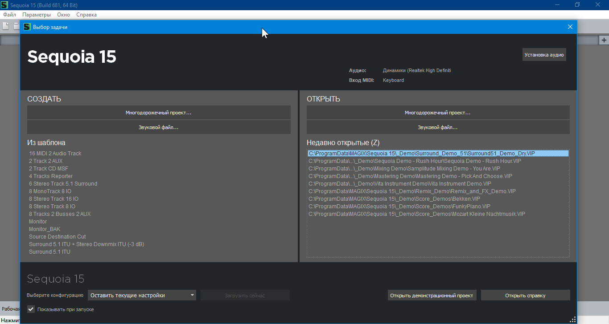Select template 8 Stereo Track 16 IO
Screen dimensions: 609x324
click(53, 199)
